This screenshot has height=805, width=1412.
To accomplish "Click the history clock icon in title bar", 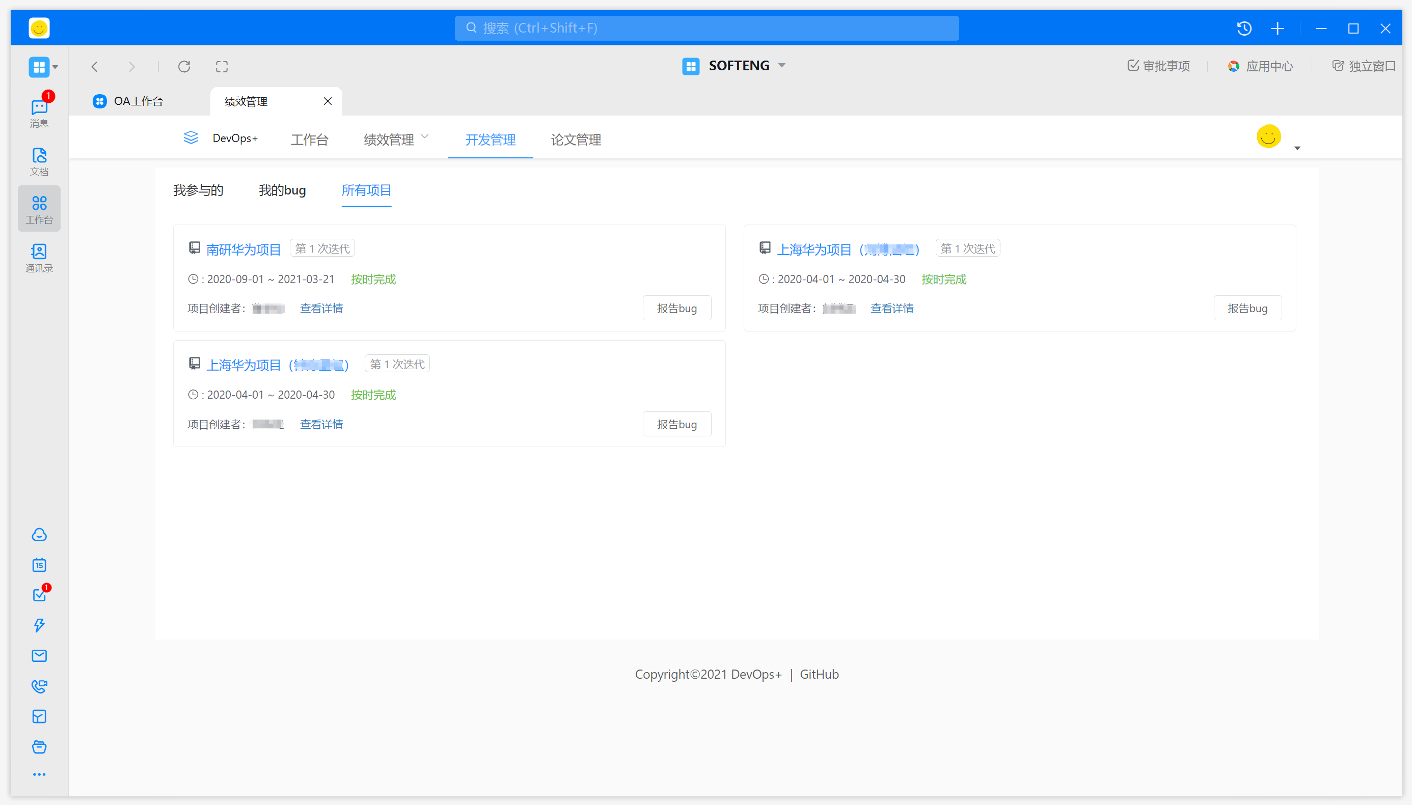I will coord(1244,28).
